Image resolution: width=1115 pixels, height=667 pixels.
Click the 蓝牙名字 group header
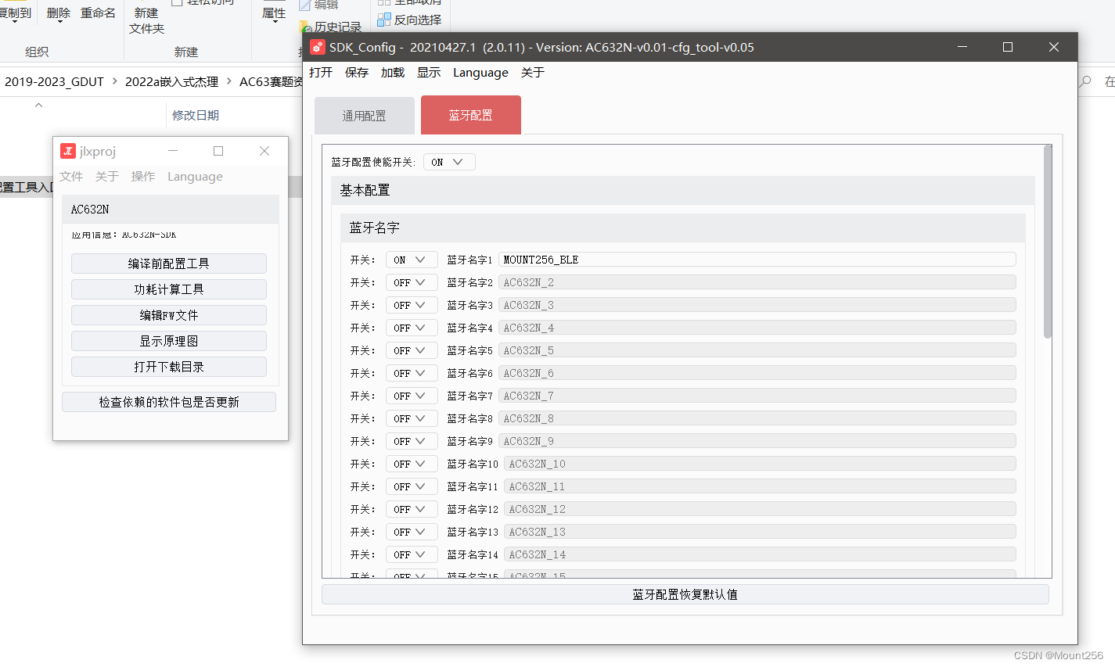tap(683, 228)
